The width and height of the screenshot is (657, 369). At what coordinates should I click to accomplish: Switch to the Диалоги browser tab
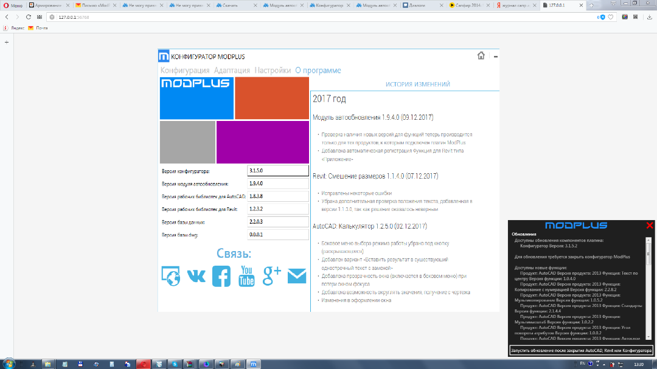[x=423, y=5]
